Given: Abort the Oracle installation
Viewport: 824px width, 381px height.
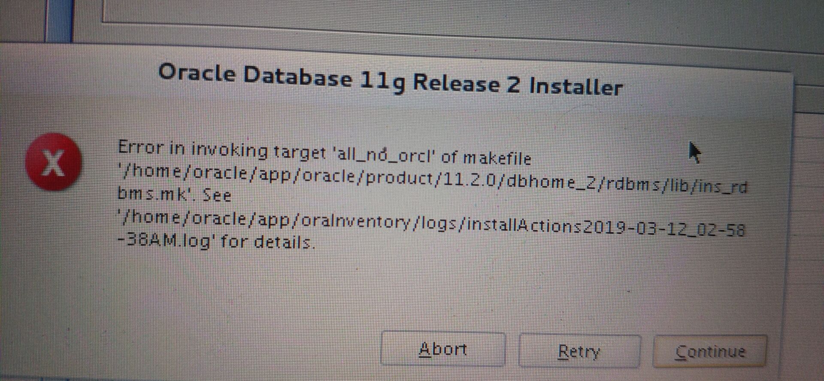Looking at the screenshot, I should click(x=442, y=349).
